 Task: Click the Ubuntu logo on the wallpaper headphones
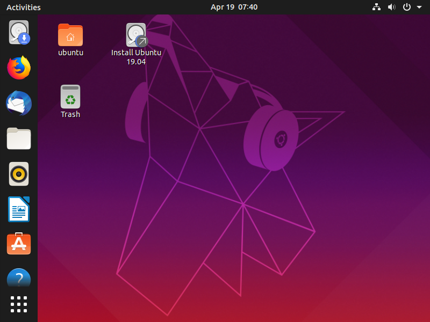[x=280, y=140]
